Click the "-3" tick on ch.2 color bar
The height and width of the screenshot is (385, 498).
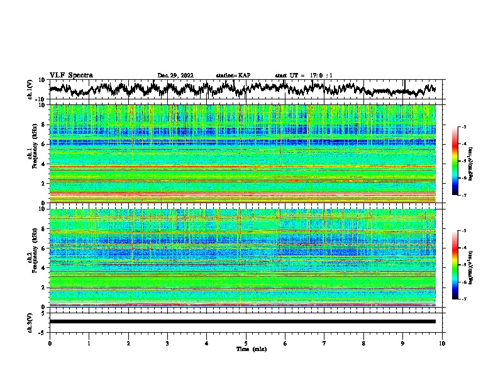point(463,231)
